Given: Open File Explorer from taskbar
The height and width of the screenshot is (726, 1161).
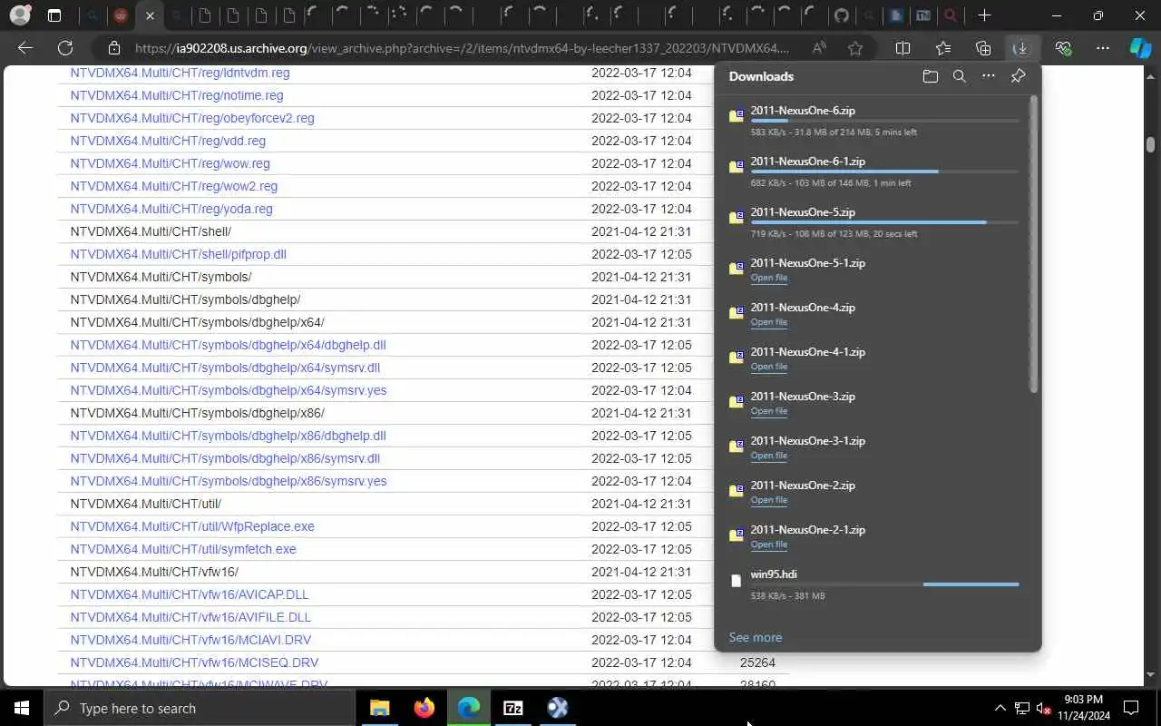Looking at the screenshot, I should [379, 708].
